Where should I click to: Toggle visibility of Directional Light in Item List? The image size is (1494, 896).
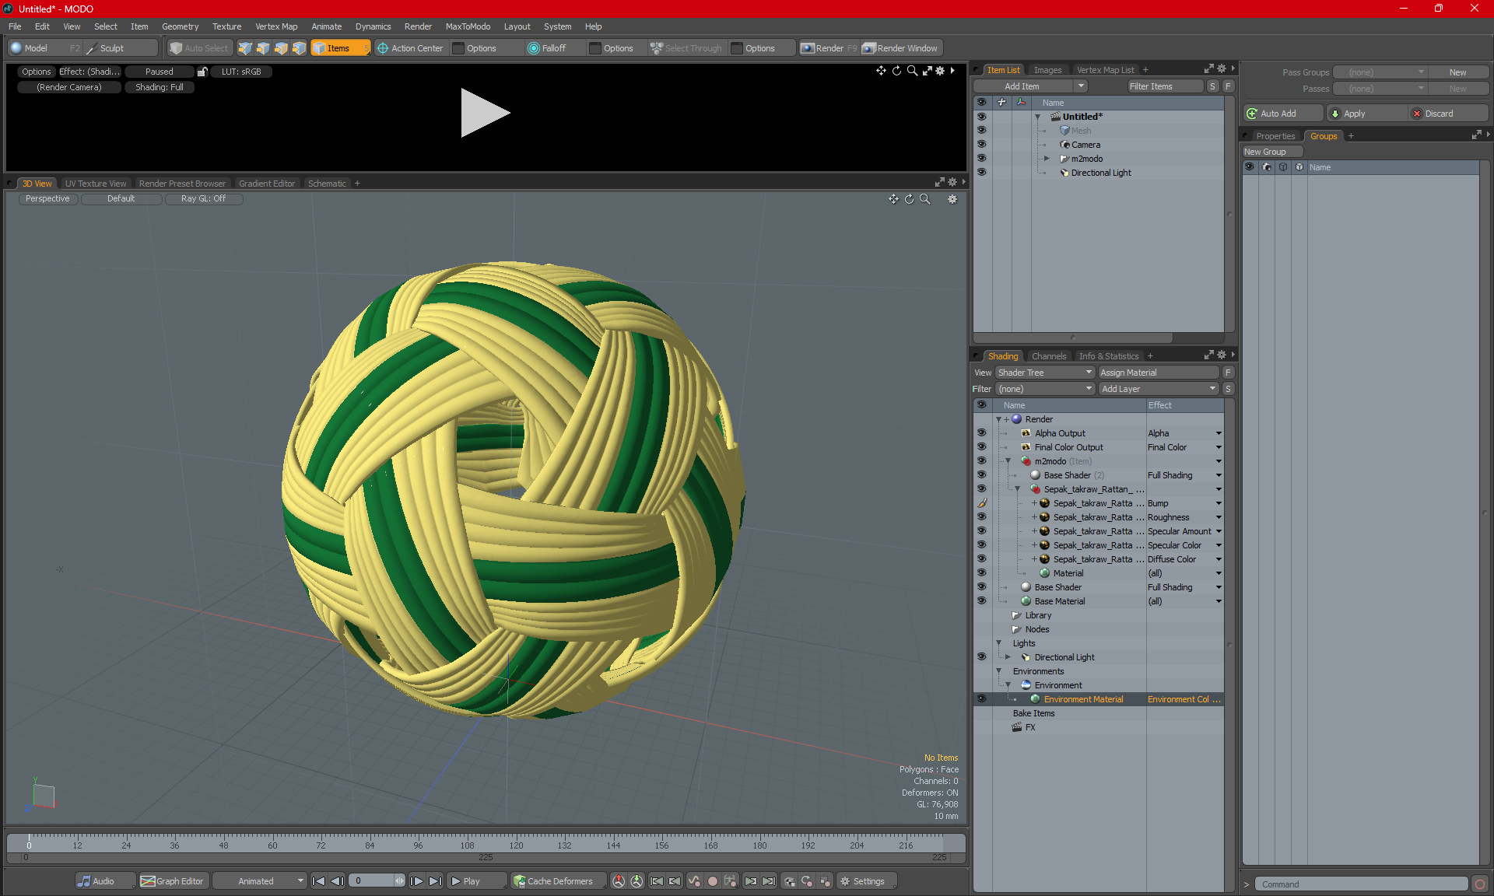[981, 172]
